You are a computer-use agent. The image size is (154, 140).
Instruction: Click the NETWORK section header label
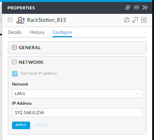coord(31,62)
